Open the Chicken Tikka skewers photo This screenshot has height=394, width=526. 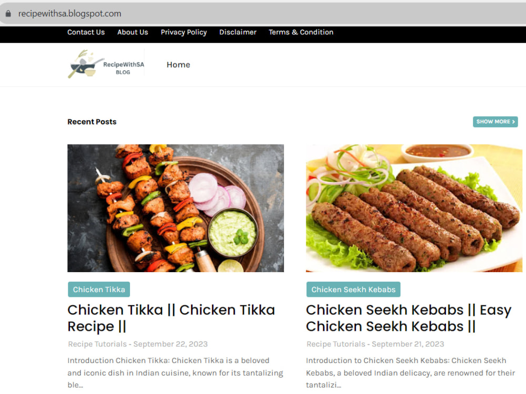pos(176,208)
